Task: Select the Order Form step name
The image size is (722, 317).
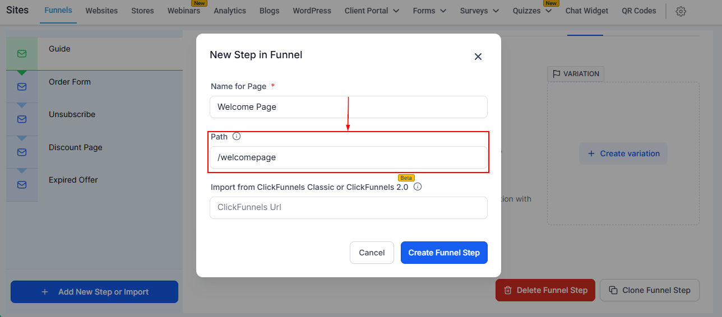Action: tap(70, 82)
